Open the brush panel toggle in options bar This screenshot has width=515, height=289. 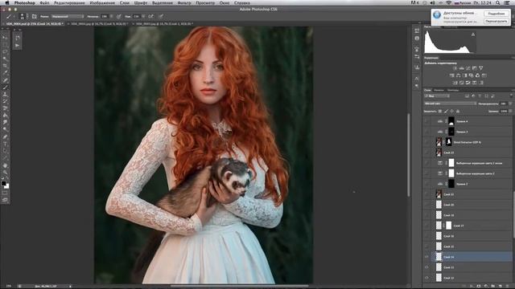pyautogui.click(x=34, y=16)
